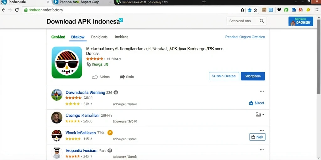Reload the page with the refresh icon
Screen dimensions: 321x160
(17, 10)
